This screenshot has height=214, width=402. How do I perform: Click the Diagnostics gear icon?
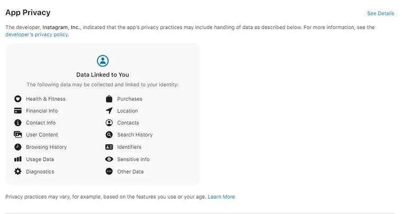(17, 172)
